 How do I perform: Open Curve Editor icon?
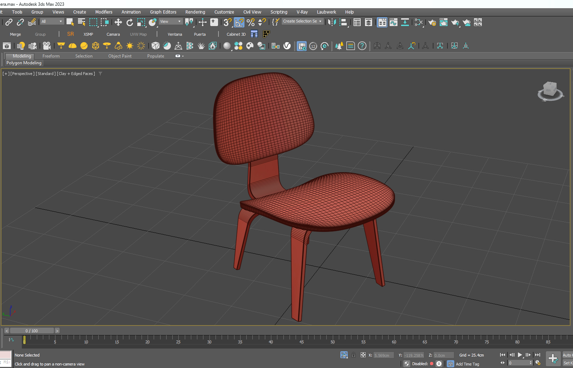coord(394,22)
